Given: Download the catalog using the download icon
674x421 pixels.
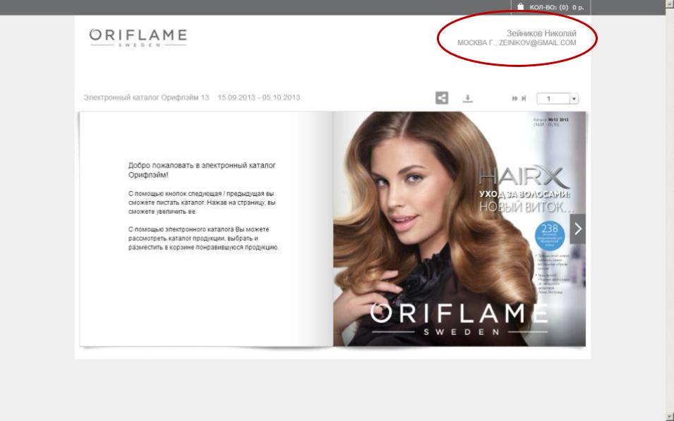Looking at the screenshot, I should (467, 99).
